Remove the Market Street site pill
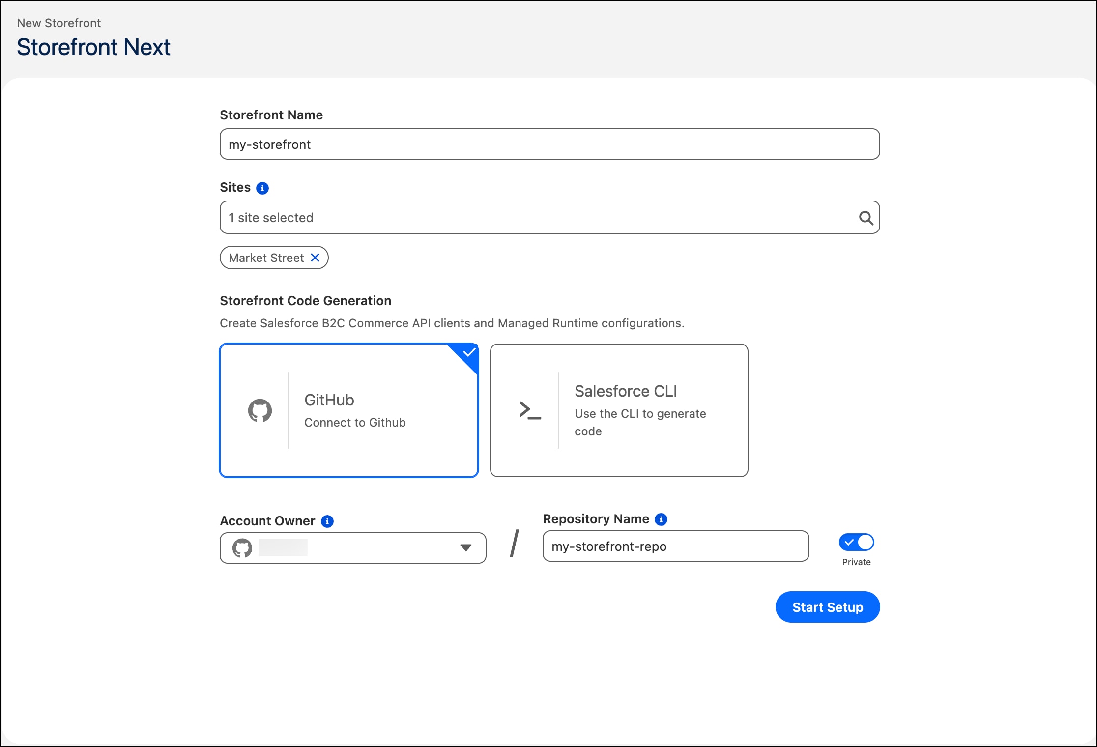 pyautogui.click(x=315, y=258)
